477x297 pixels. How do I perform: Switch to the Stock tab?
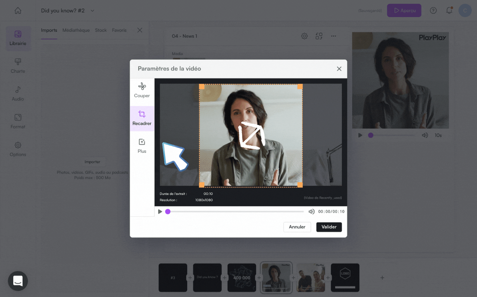(x=101, y=30)
